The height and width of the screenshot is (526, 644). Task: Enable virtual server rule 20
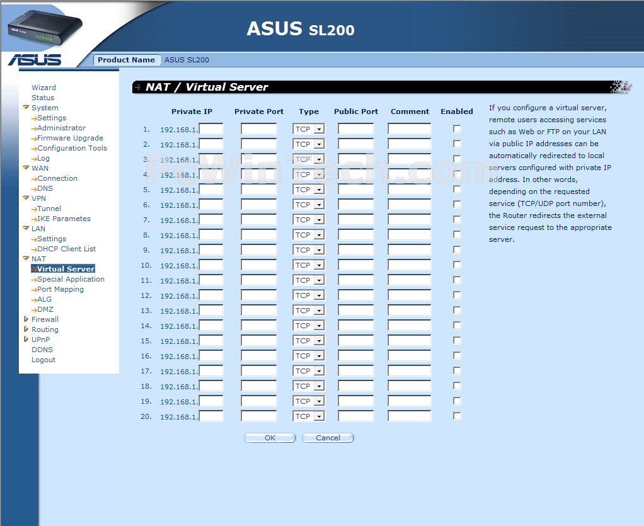tap(457, 416)
